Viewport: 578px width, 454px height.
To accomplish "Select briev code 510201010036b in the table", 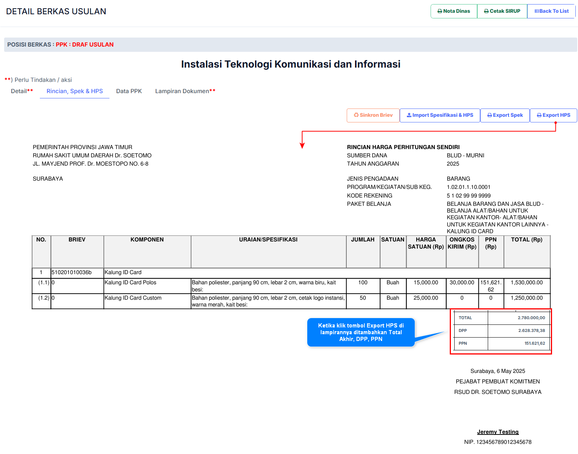I will tap(71, 273).
